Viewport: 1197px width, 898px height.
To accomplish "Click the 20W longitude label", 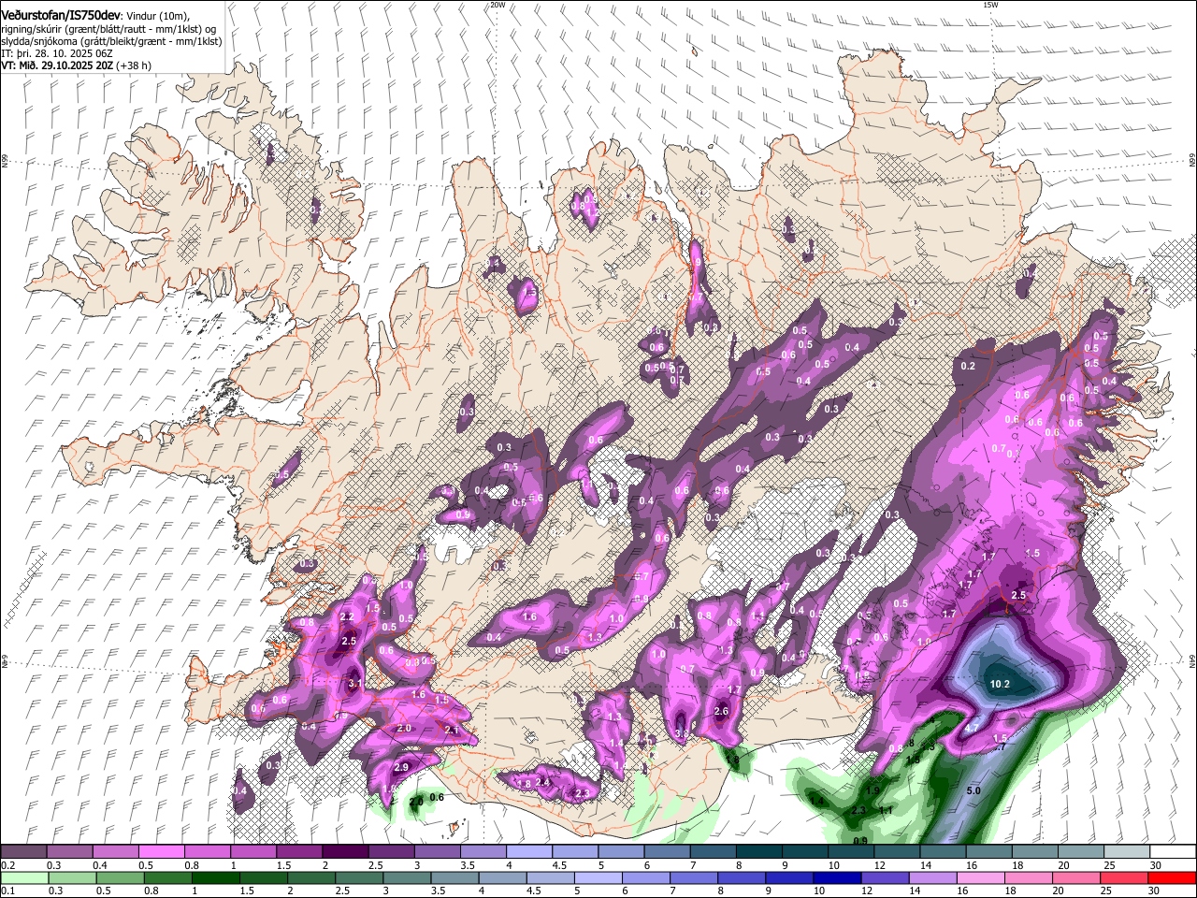I will click(x=498, y=5).
